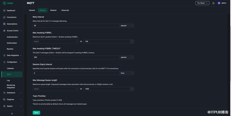Increment the Max Message Queue Length value
The image size is (231, 116).
tap(132, 88)
